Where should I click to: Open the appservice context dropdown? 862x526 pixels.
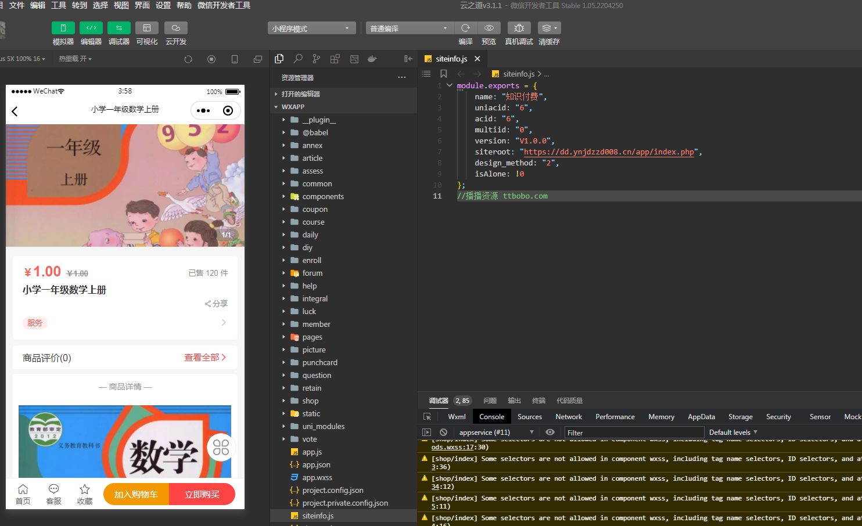coord(496,433)
